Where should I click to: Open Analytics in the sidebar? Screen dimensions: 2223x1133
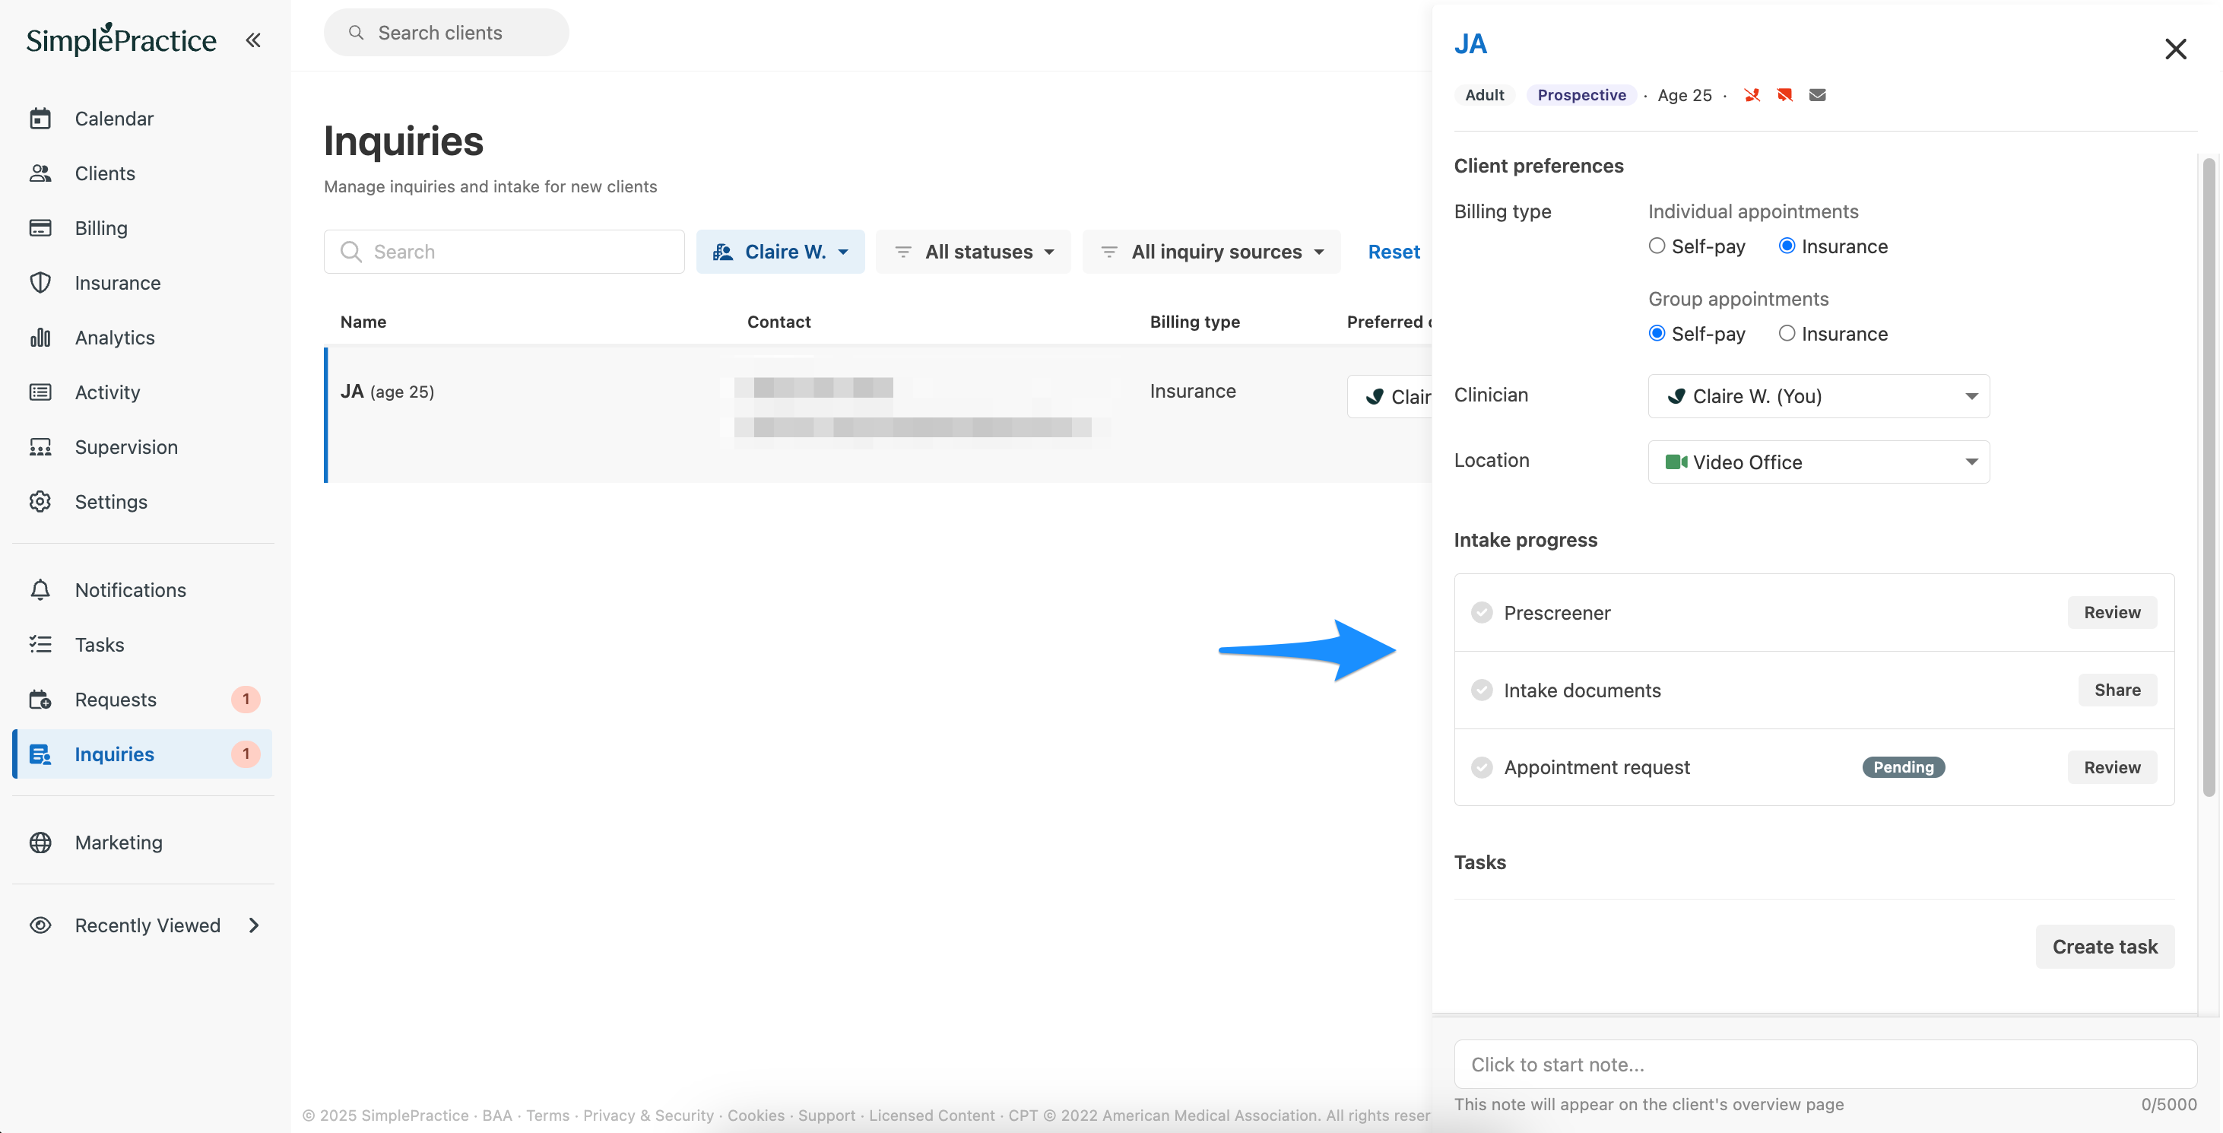pyautogui.click(x=115, y=338)
